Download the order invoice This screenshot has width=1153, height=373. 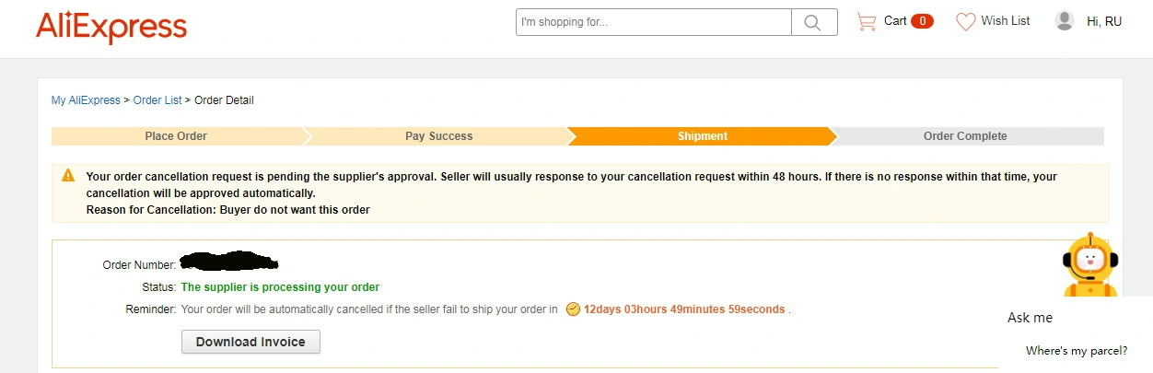pos(250,342)
